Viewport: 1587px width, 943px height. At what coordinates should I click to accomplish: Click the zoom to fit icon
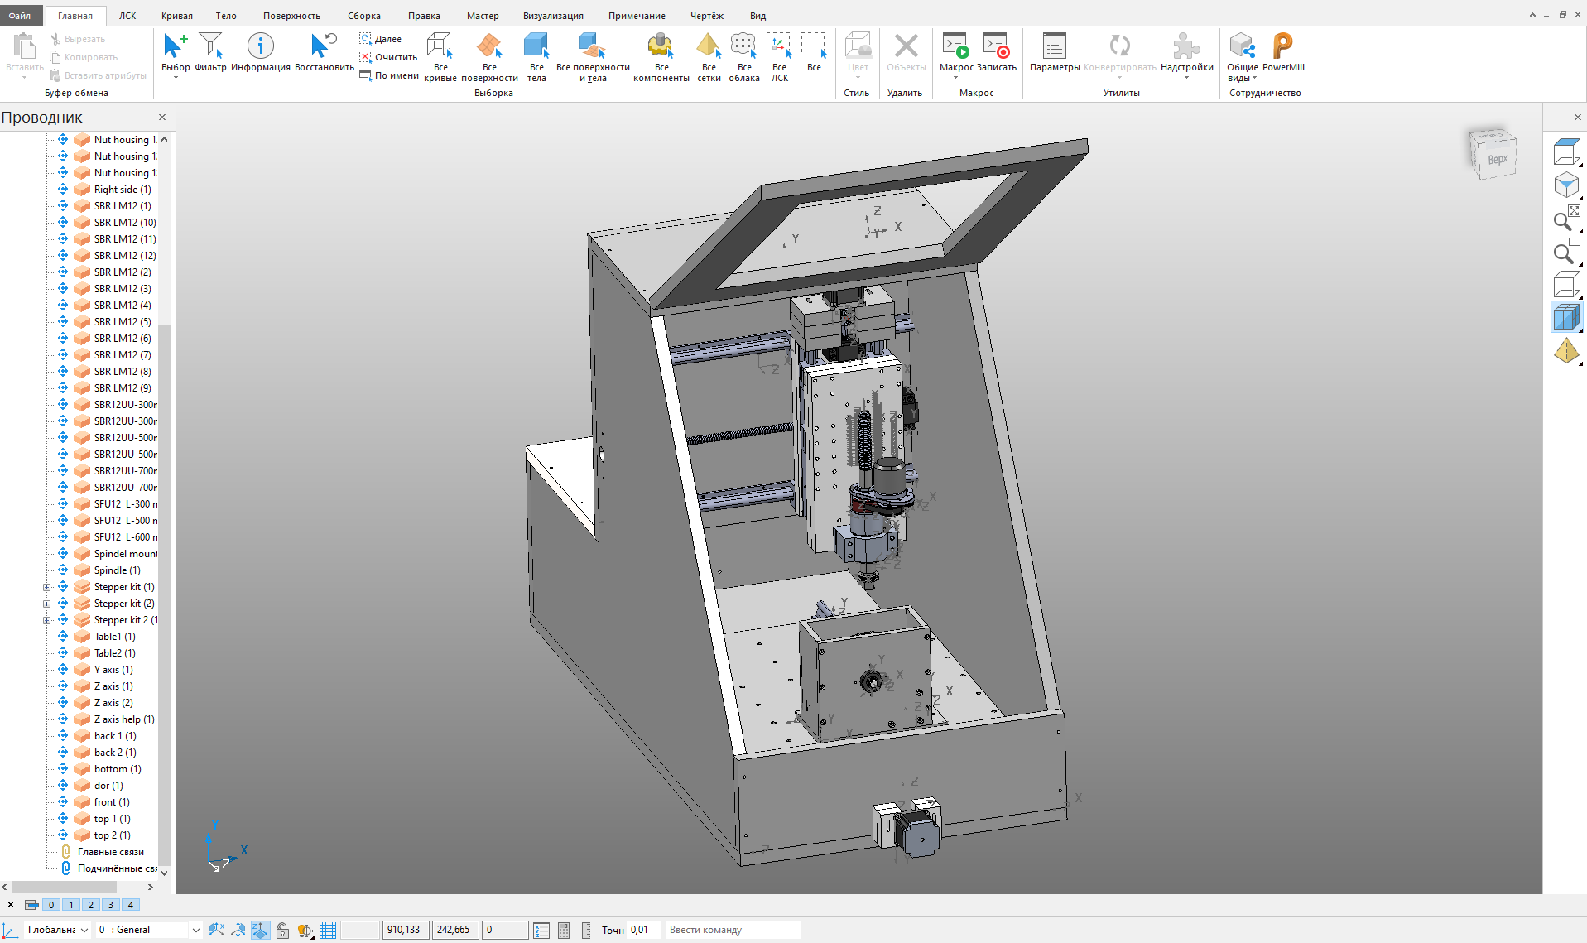point(1566,219)
